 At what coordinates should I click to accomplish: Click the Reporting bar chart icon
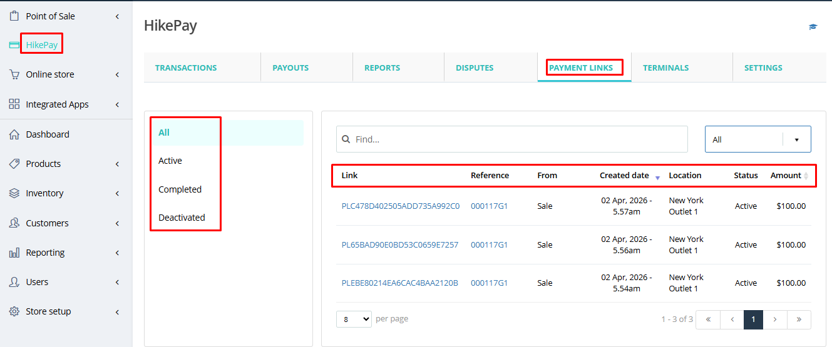point(14,253)
